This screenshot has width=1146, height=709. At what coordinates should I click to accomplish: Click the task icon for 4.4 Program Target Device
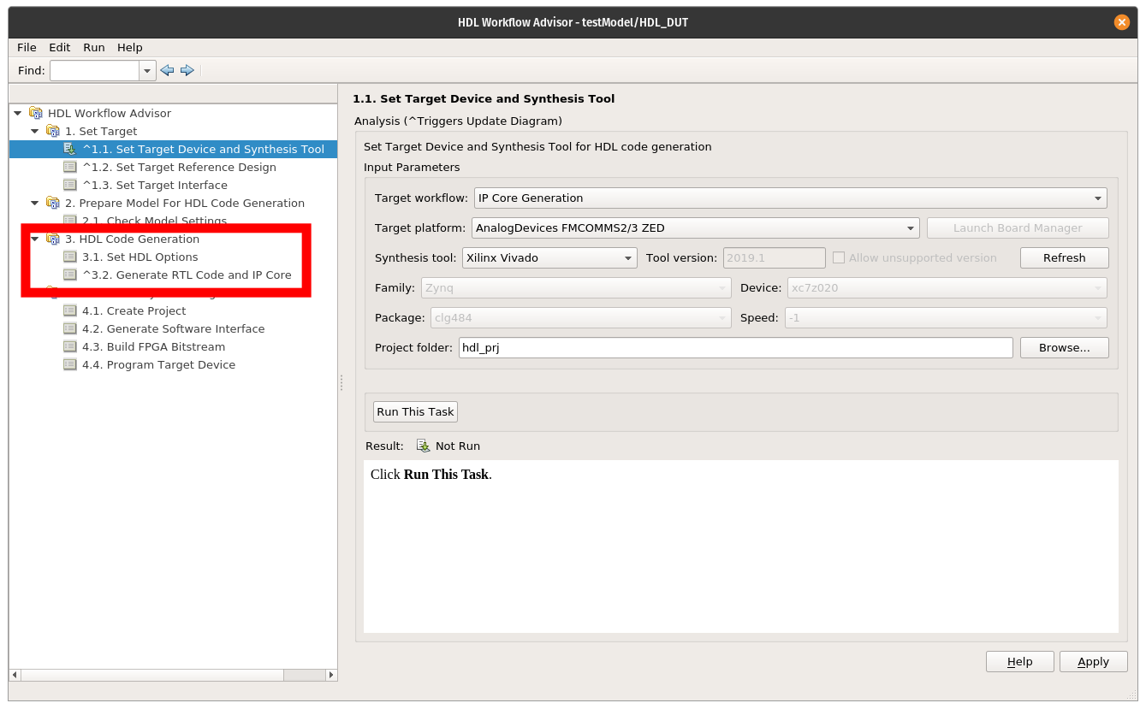70,364
